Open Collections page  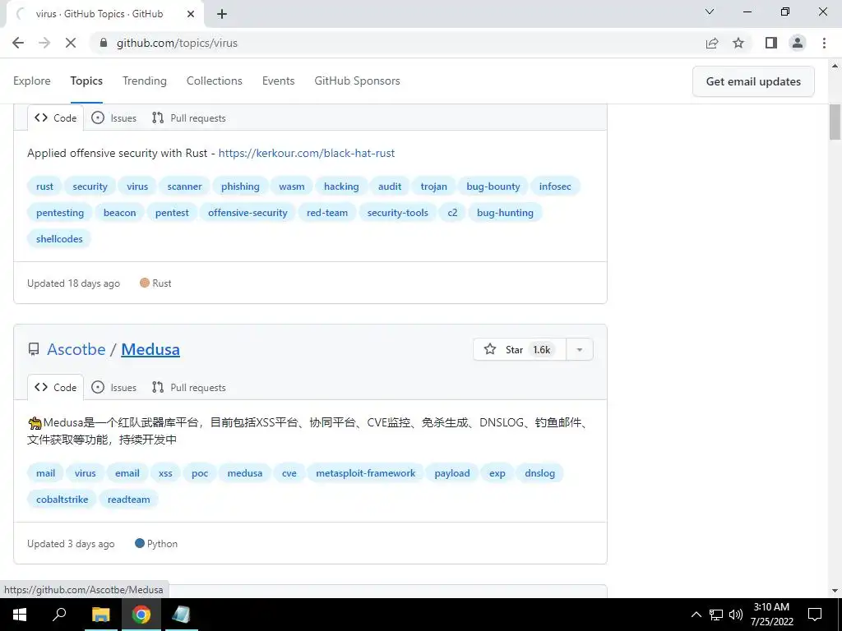pyautogui.click(x=215, y=81)
